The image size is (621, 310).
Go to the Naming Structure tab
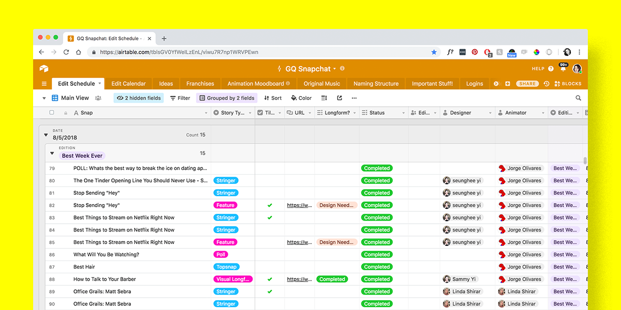tap(376, 84)
